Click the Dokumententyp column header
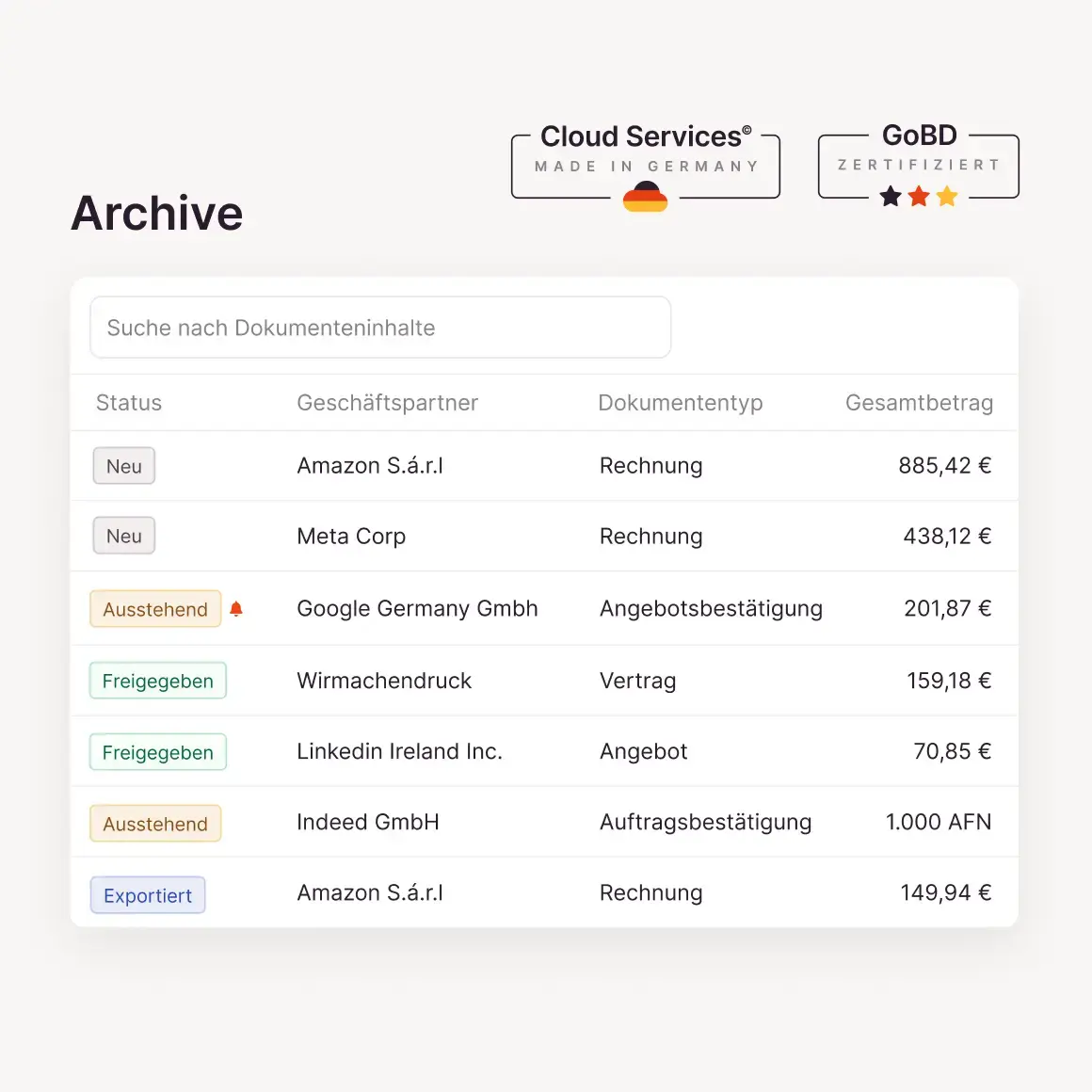This screenshot has height=1092, width=1092. click(x=680, y=403)
